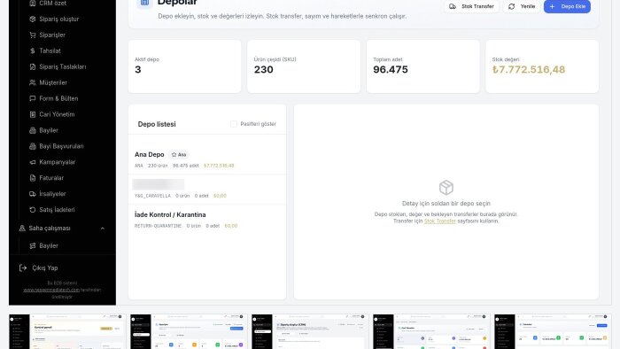Click the Ürün çeşidi (SKU) value 230
Viewport: 620px width, 349px height.
264,70
